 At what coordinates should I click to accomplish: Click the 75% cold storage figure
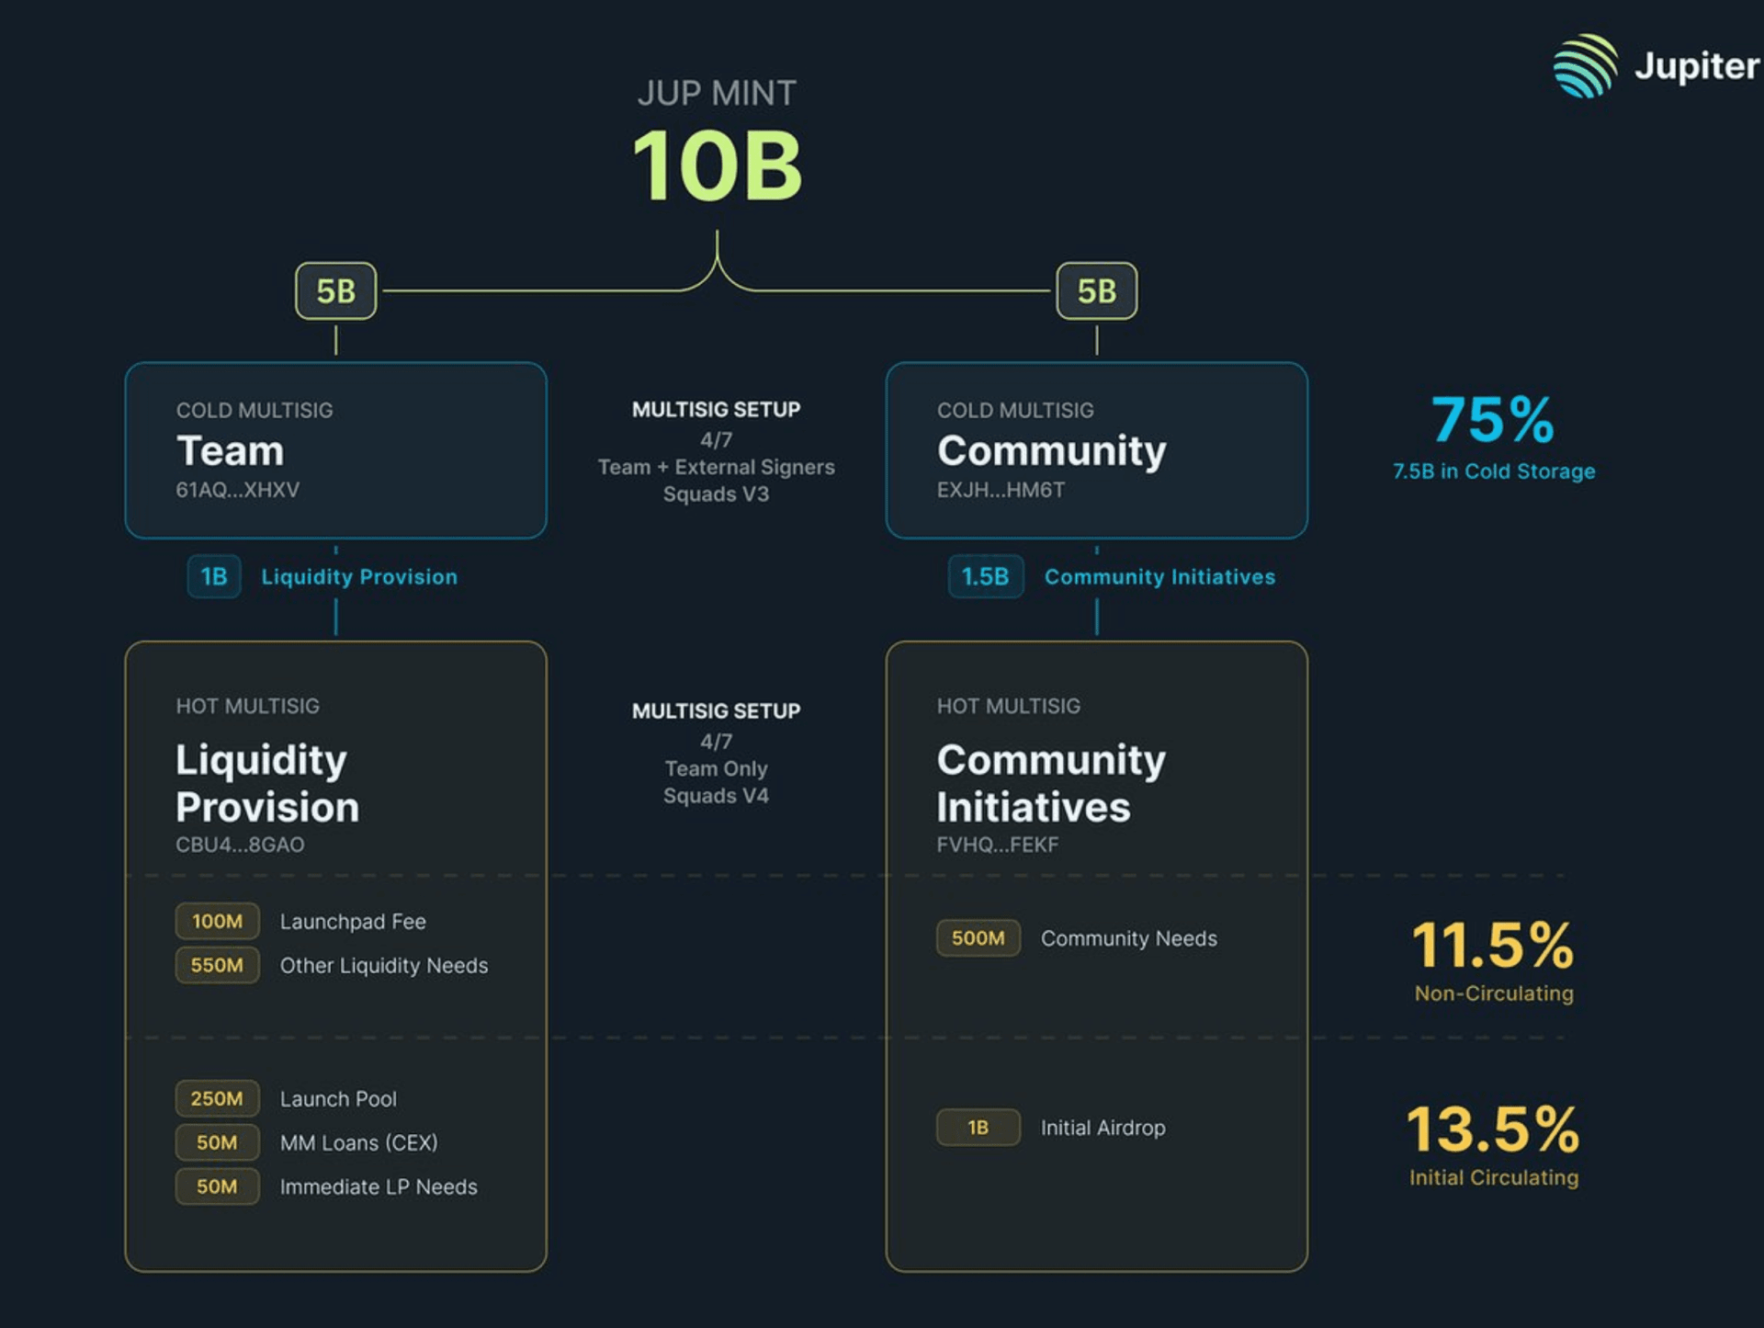(x=1493, y=420)
